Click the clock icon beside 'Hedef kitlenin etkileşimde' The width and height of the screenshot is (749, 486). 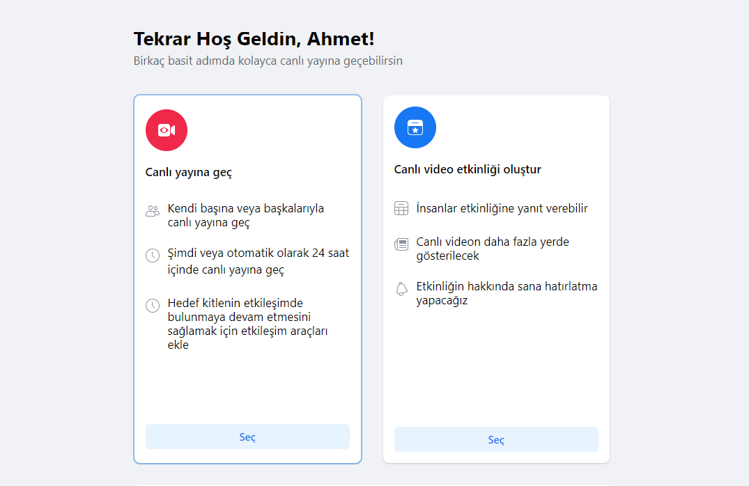pos(153,305)
